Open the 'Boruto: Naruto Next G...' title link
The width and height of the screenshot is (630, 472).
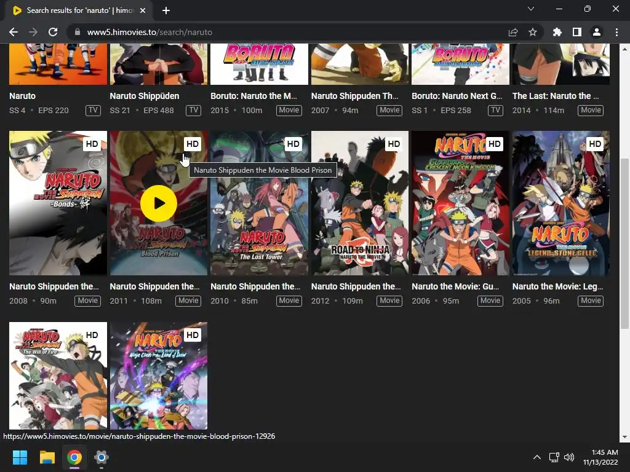457,96
